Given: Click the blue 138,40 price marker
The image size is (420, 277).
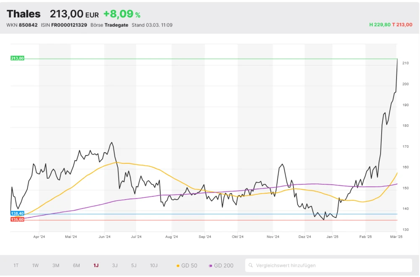Looking at the screenshot, I should 17,214.
